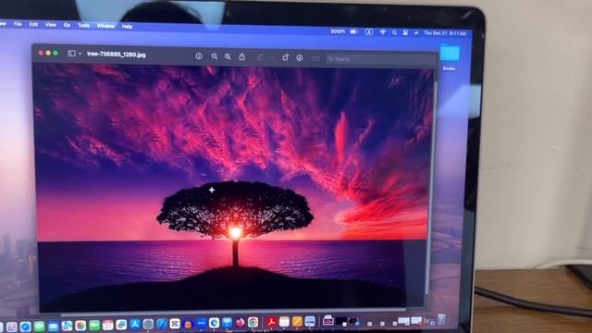
Task: Check the battery status icon
Action: [x=353, y=32]
